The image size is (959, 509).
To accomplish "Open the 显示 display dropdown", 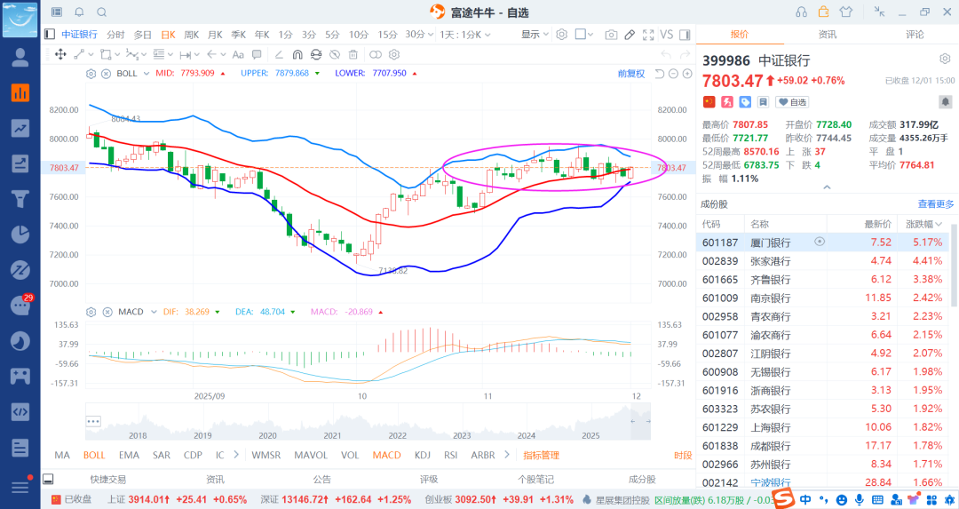I will click(535, 35).
